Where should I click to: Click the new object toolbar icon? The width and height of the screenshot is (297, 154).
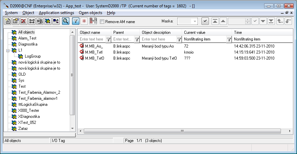[x=7, y=21]
